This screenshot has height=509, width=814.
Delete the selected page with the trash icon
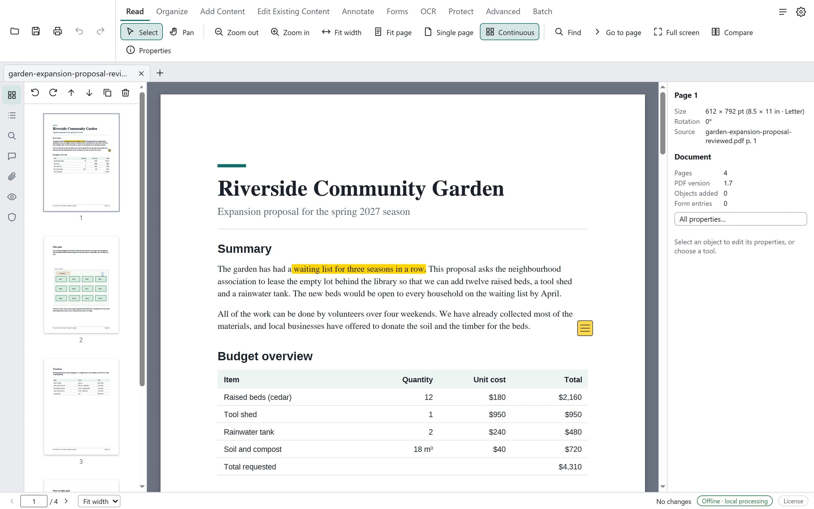[x=125, y=92]
